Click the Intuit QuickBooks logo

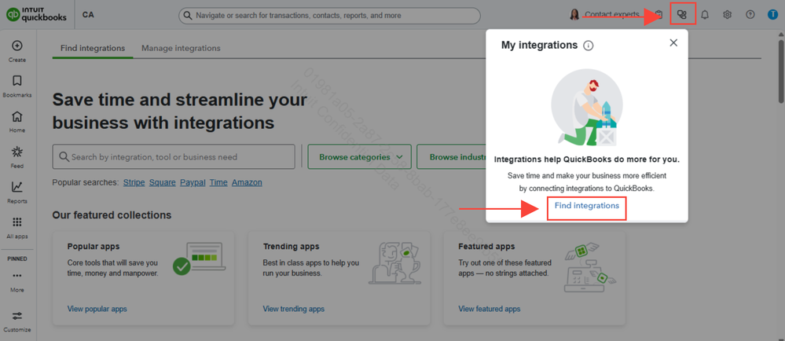[37, 15]
